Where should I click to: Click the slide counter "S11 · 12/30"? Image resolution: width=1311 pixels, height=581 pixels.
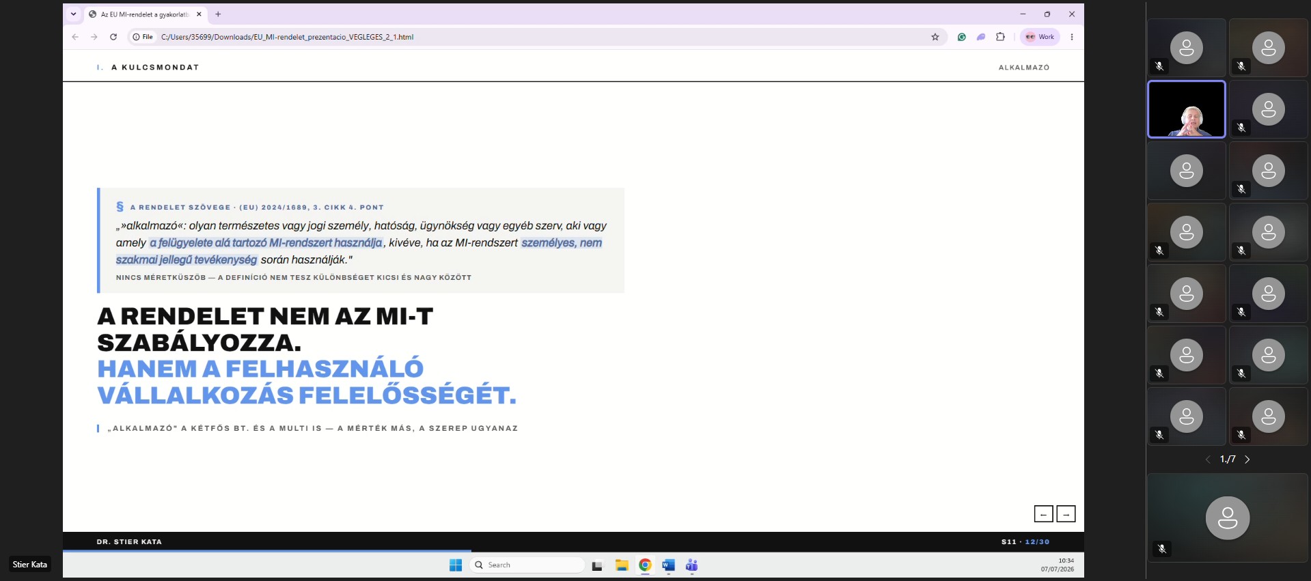coord(1025,542)
